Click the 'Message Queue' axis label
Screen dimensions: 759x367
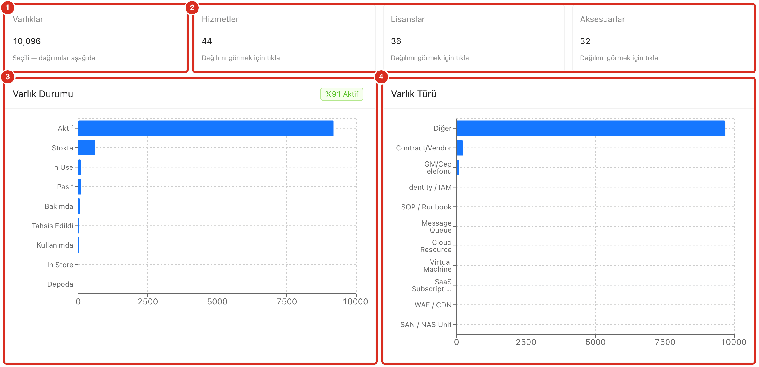click(x=436, y=227)
